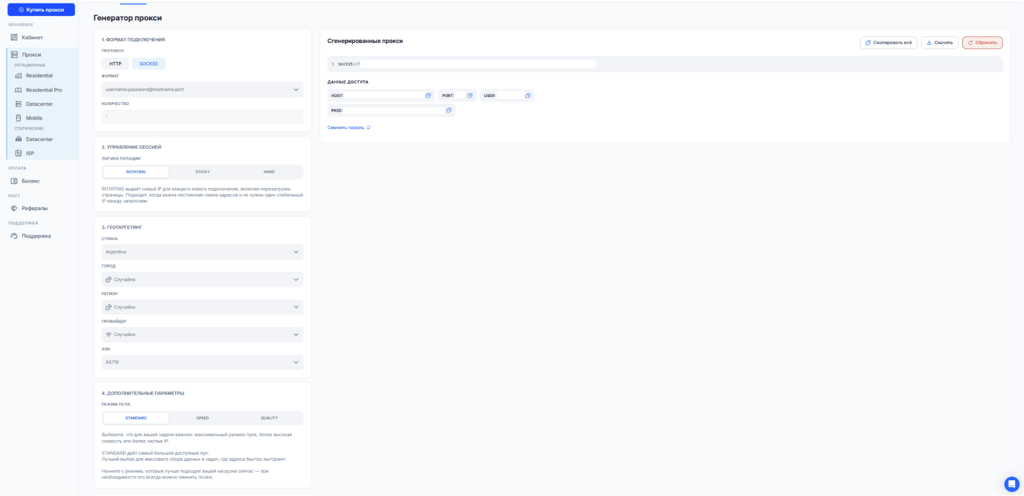1024x496 pixels.
Task: Click the reset icon in Сбросить
Action: [970, 43]
